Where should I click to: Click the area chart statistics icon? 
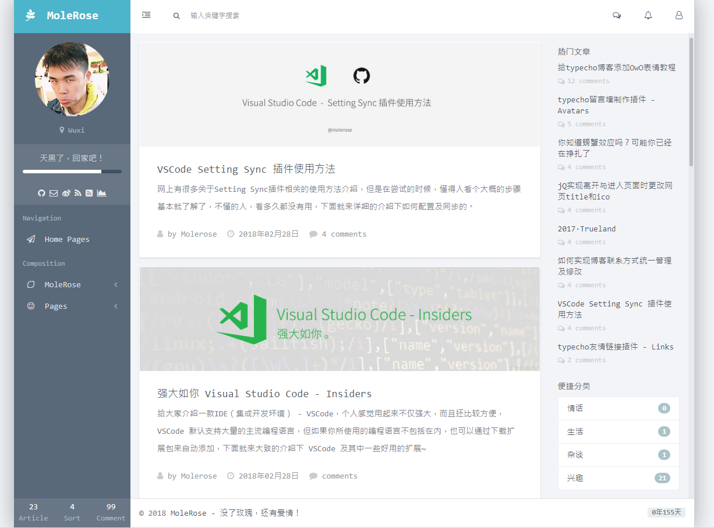[x=101, y=193]
